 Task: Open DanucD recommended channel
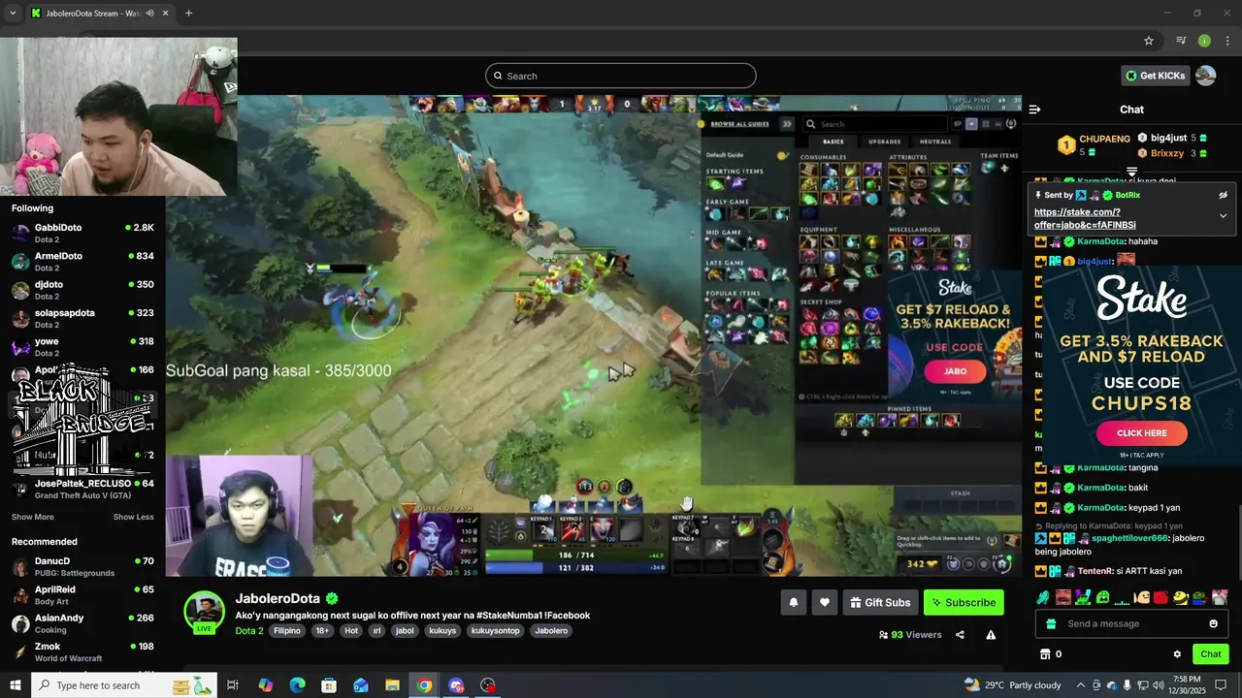[x=82, y=566]
